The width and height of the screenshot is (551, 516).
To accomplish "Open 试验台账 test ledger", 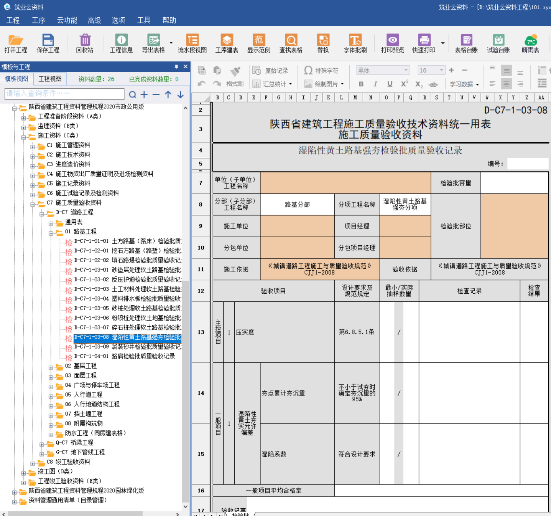I will coord(498,43).
